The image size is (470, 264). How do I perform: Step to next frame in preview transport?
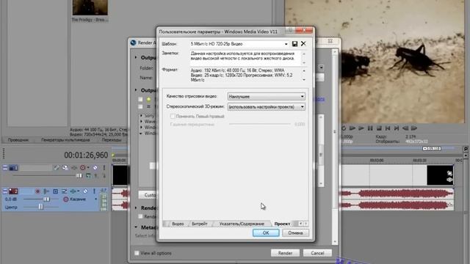coord(414,128)
